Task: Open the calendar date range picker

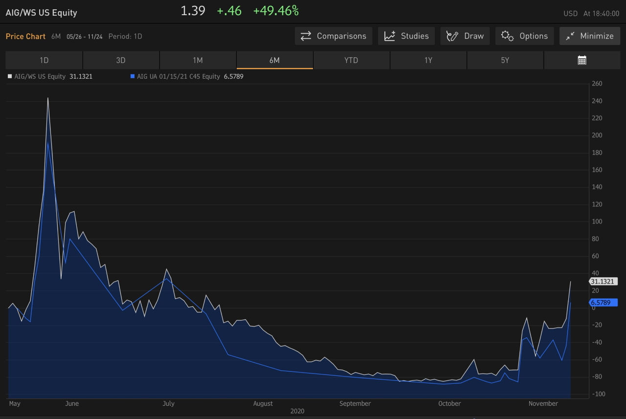Action: pyautogui.click(x=582, y=60)
